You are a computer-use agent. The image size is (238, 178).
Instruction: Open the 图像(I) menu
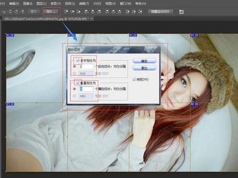click(x=28, y=4)
